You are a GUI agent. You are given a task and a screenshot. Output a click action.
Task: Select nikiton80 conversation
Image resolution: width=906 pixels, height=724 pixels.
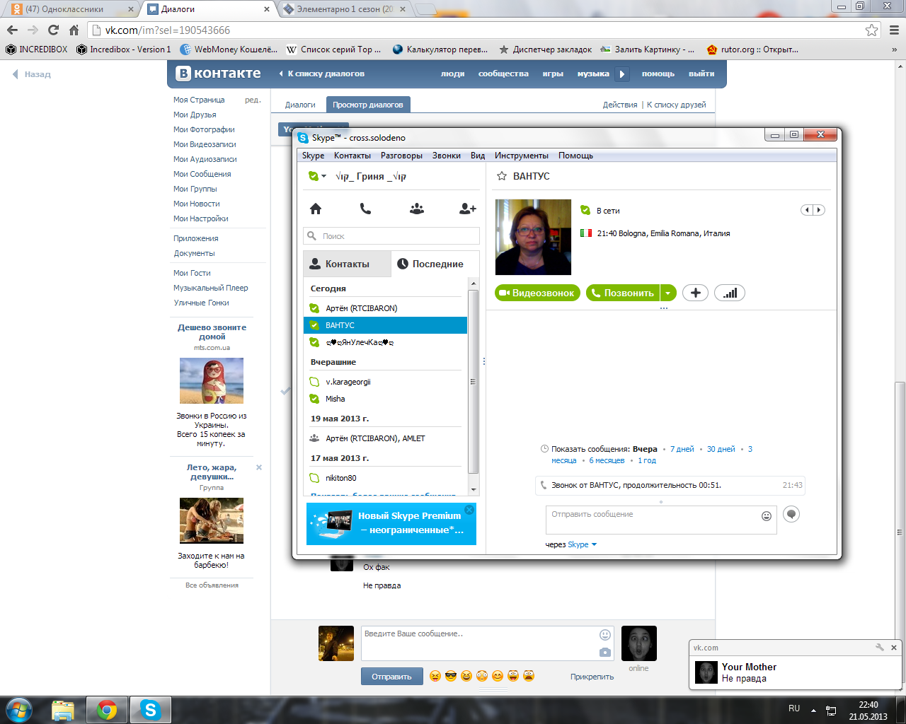click(x=385, y=478)
